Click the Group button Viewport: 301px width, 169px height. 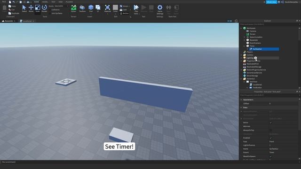124,6
